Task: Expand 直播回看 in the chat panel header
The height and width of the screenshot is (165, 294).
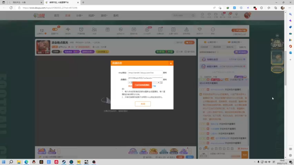Action: (235, 42)
